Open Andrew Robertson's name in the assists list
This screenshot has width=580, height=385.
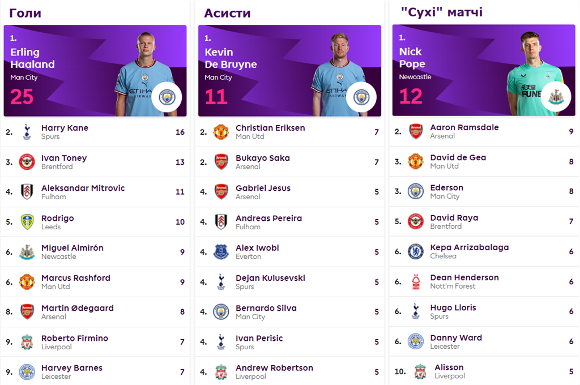(274, 368)
